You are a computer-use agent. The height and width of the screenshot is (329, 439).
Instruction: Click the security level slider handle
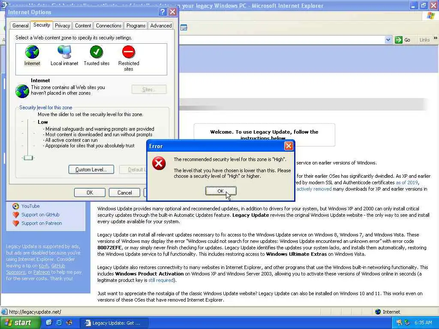pyautogui.click(x=28, y=158)
